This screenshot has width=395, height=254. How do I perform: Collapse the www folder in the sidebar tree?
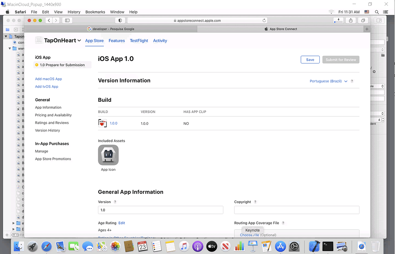(9, 48)
